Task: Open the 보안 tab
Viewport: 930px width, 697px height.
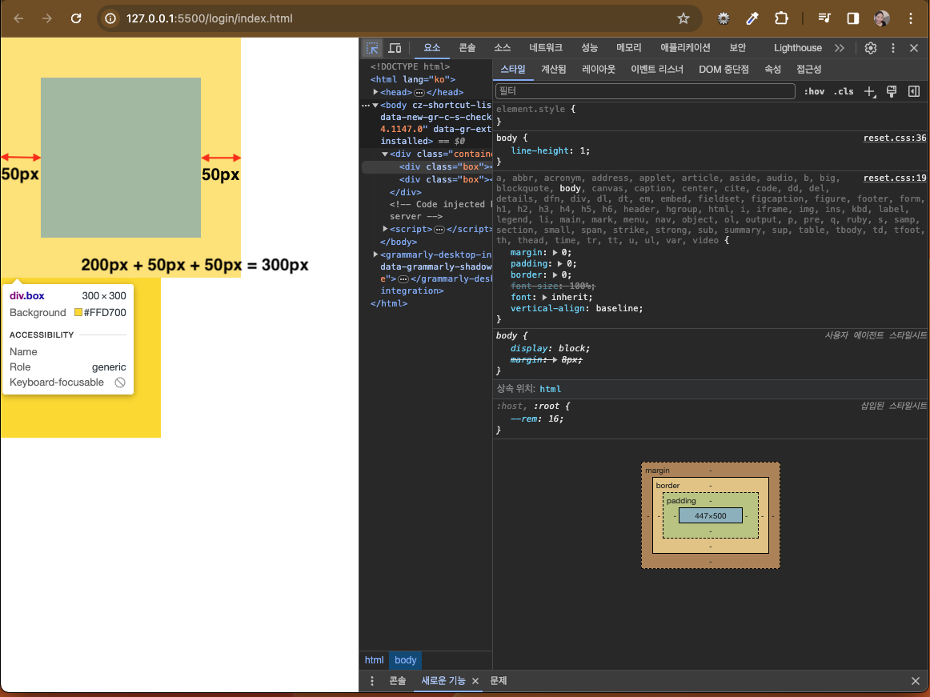Action: coord(737,48)
